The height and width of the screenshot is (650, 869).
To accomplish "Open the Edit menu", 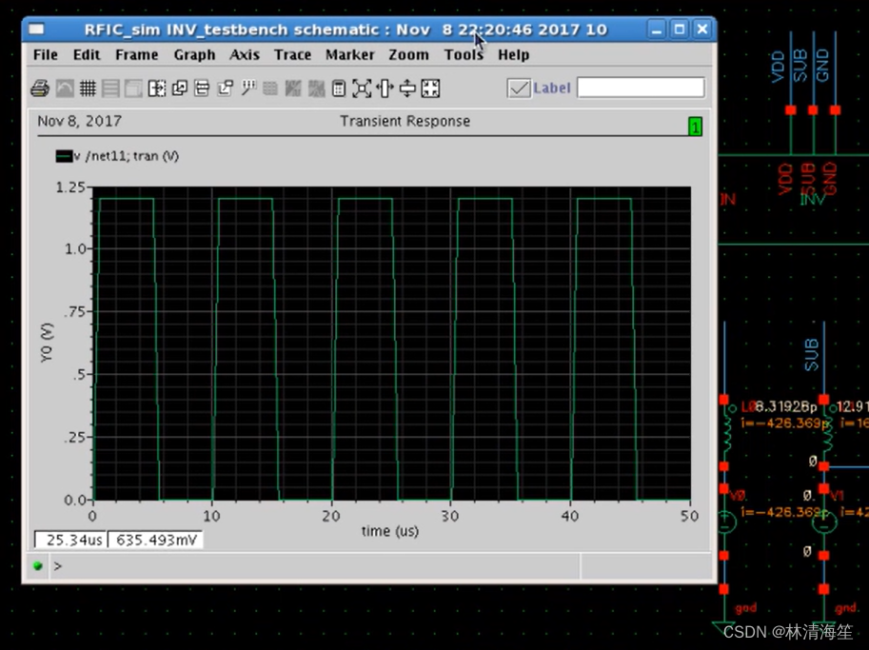I will (87, 55).
